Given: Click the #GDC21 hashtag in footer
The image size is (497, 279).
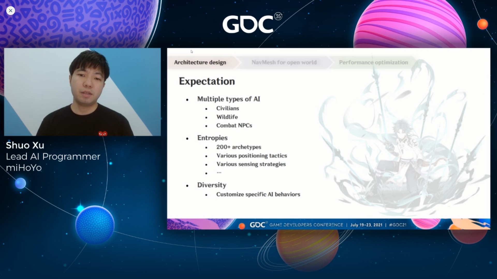Looking at the screenshot, I should coord(398,225).
